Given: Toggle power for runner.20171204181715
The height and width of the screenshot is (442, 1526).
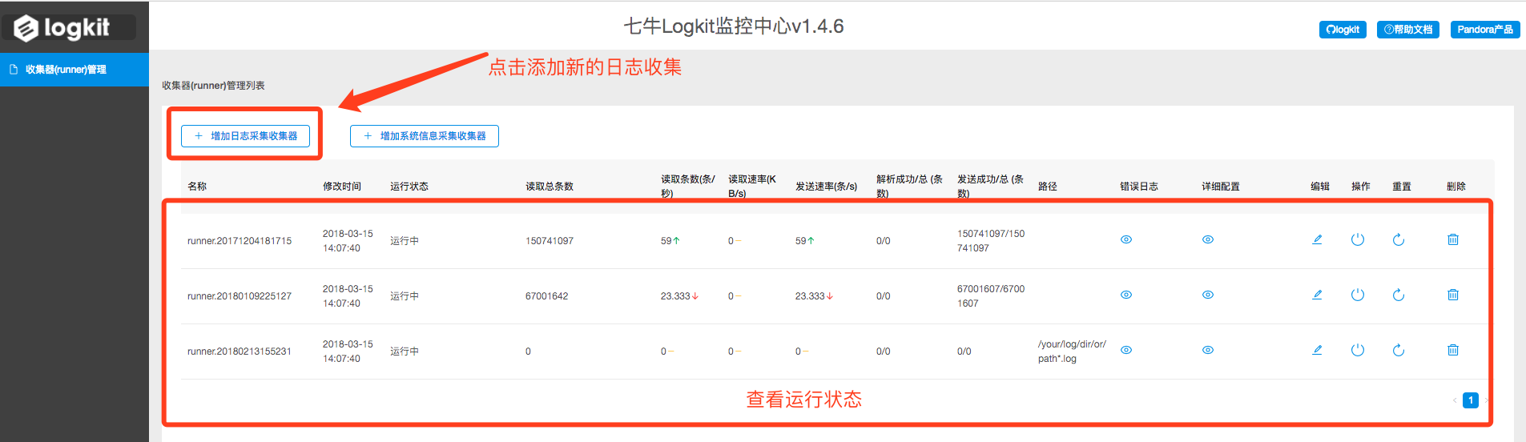Looking at the screenshot, I should coord(1358,239).
